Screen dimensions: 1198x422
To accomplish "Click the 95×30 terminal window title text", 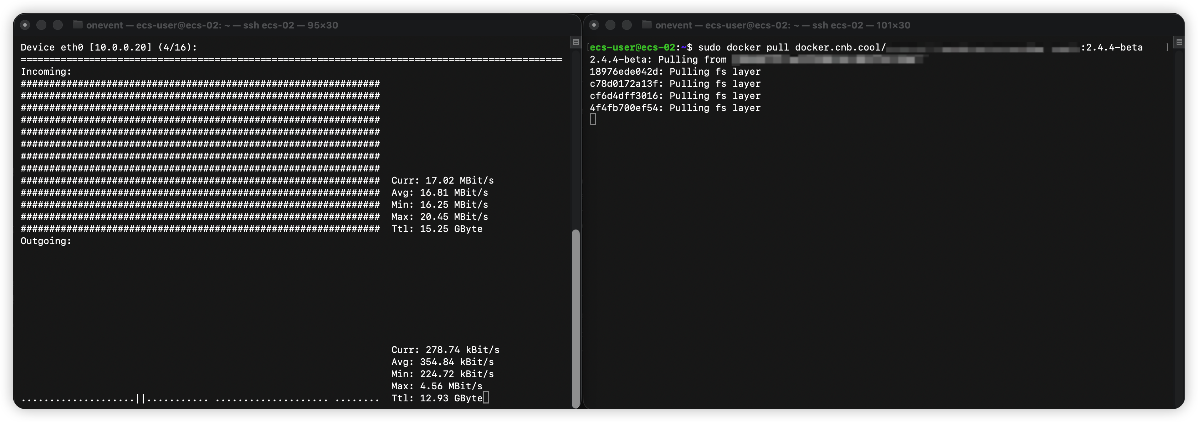I will click(212, 25).
